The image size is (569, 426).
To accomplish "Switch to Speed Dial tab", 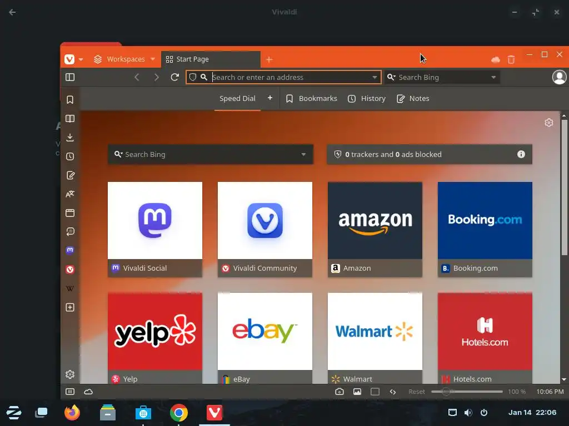I will tap(237, 99).
